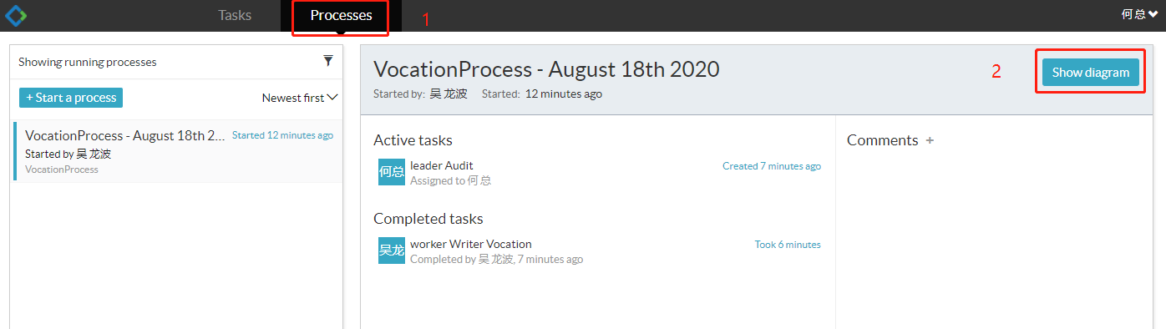Click VocationProcess - August 18th 2020 title

[546, 69]
